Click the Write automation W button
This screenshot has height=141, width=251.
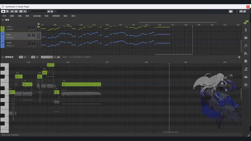16,11
